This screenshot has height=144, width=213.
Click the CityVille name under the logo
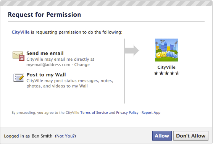pyautogui.click(x=166, y=67)
